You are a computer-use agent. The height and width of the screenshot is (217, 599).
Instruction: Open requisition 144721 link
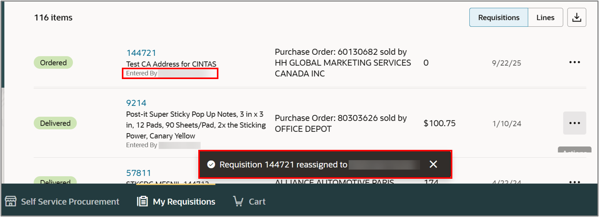[x=141, y=53]
